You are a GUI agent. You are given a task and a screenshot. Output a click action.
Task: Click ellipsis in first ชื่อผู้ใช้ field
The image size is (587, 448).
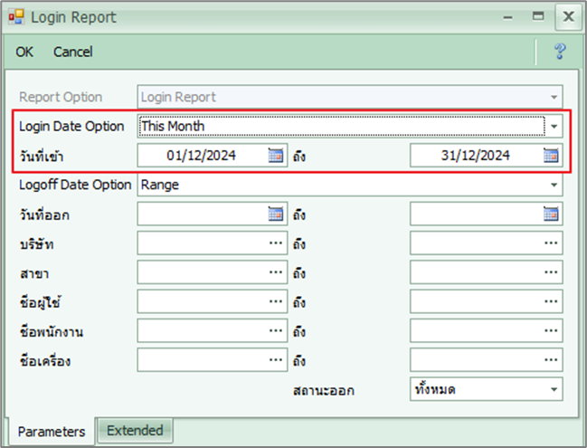tap(276, 302)
